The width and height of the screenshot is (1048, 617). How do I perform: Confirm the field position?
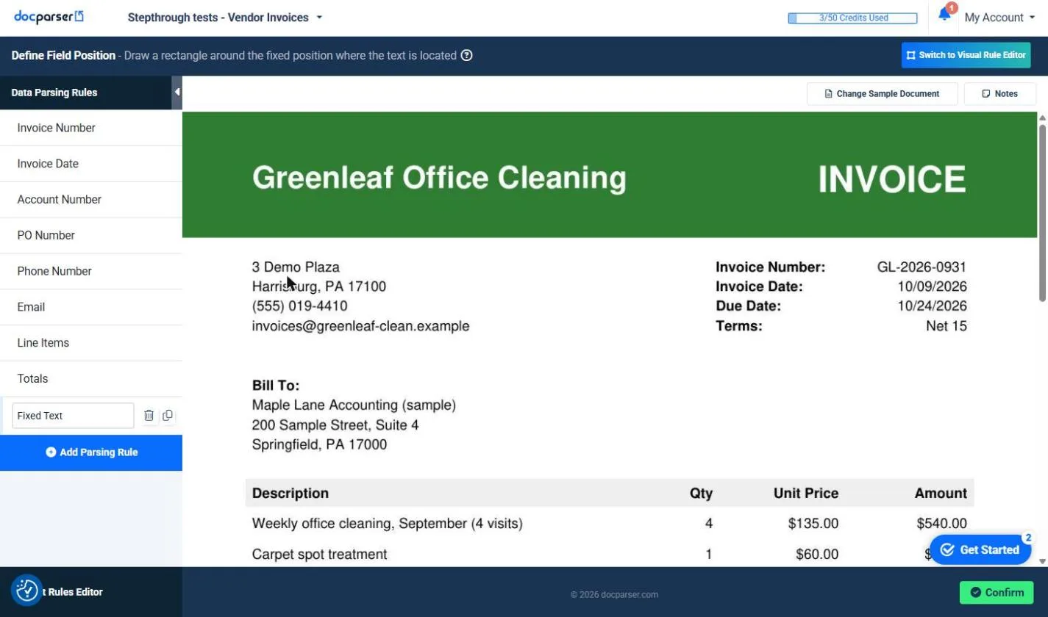pyautogui.click(x=997, y=592)
